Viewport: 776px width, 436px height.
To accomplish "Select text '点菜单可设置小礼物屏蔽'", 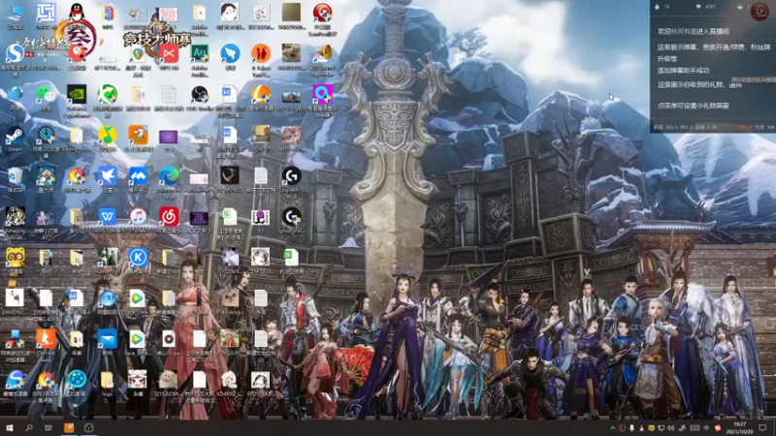I will (693, 106).
